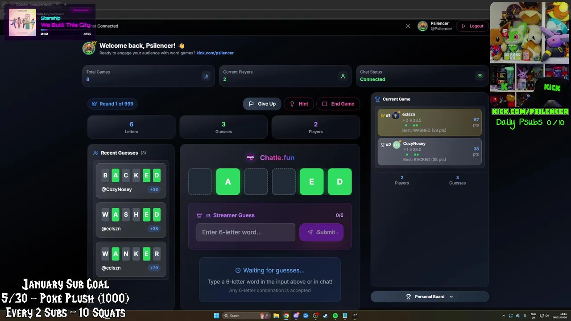Click the Round 1 of 999 badge
This screenshot has width=571, height=321.
(112, 103)
